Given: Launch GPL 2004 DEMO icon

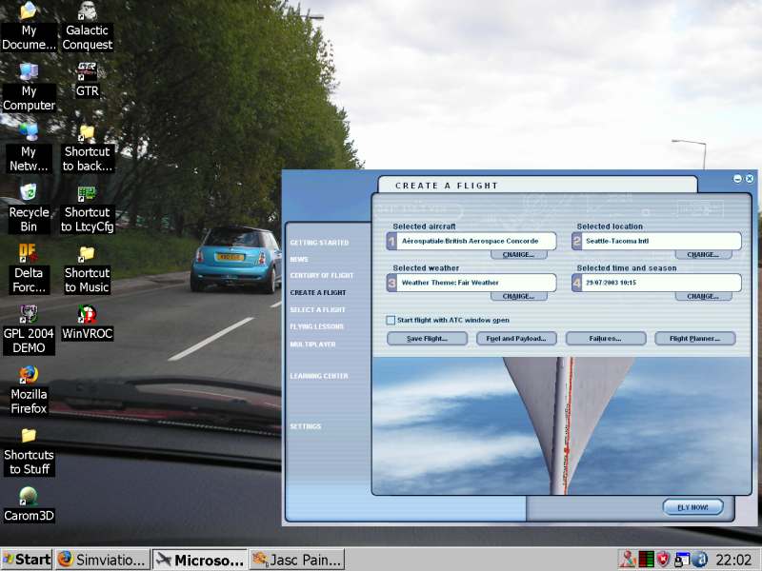Looking at the screenshot, I should tap(29, 330).
